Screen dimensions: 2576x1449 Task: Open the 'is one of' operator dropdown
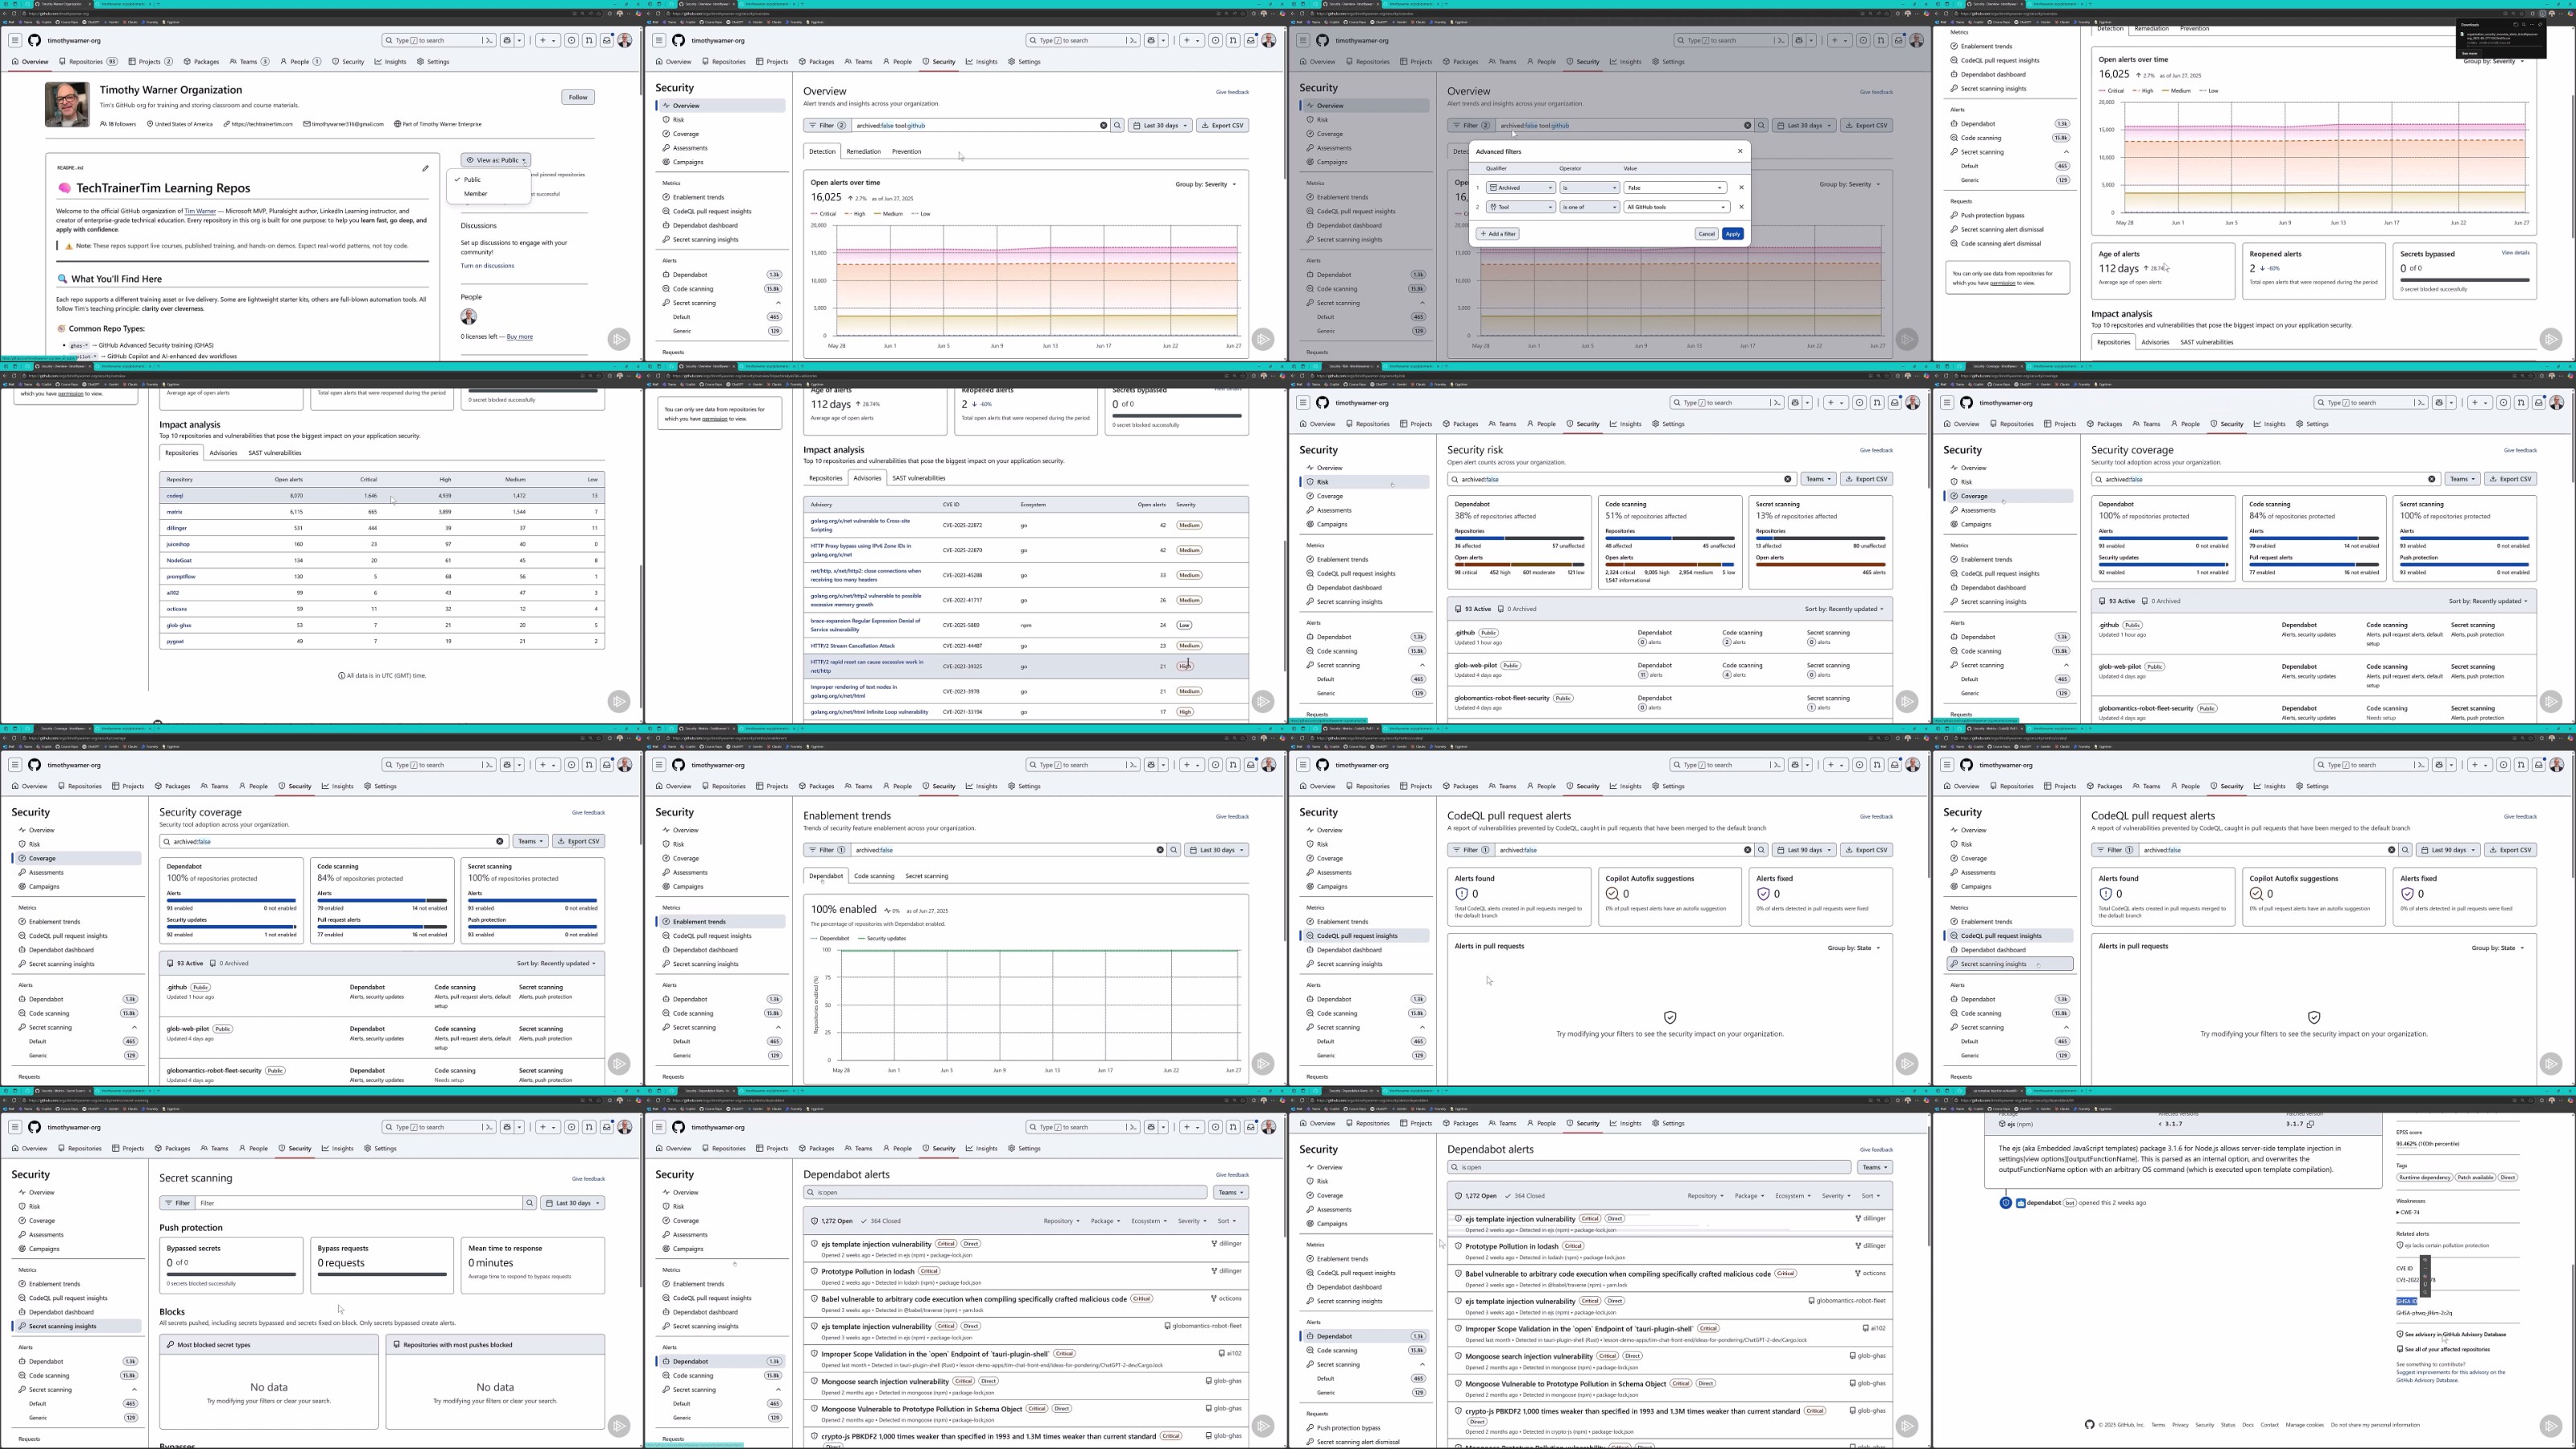click(x=1588, y=207)
